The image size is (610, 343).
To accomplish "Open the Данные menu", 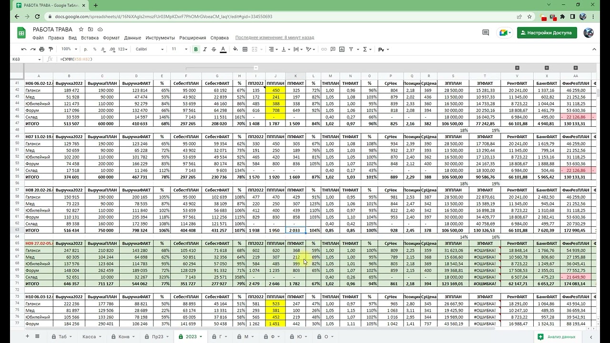I will click(x=132, y=38).
